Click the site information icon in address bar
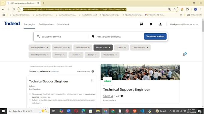This screenshot has width=204, height=114. pos(20,9)
